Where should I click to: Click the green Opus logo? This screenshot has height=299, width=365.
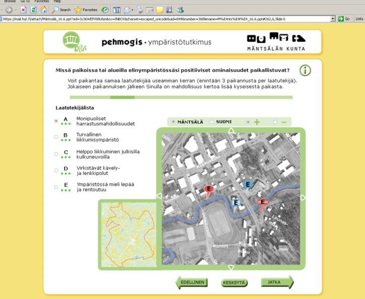pyautogui.click(x=74, y=42)
